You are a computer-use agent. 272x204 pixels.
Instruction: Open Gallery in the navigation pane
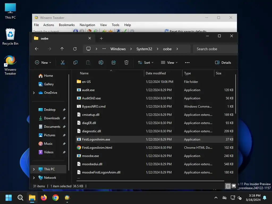pos(48,84)
